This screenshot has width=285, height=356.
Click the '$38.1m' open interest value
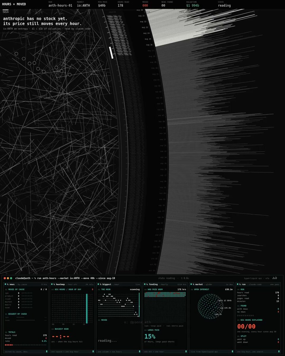click(x=229, y=290)
